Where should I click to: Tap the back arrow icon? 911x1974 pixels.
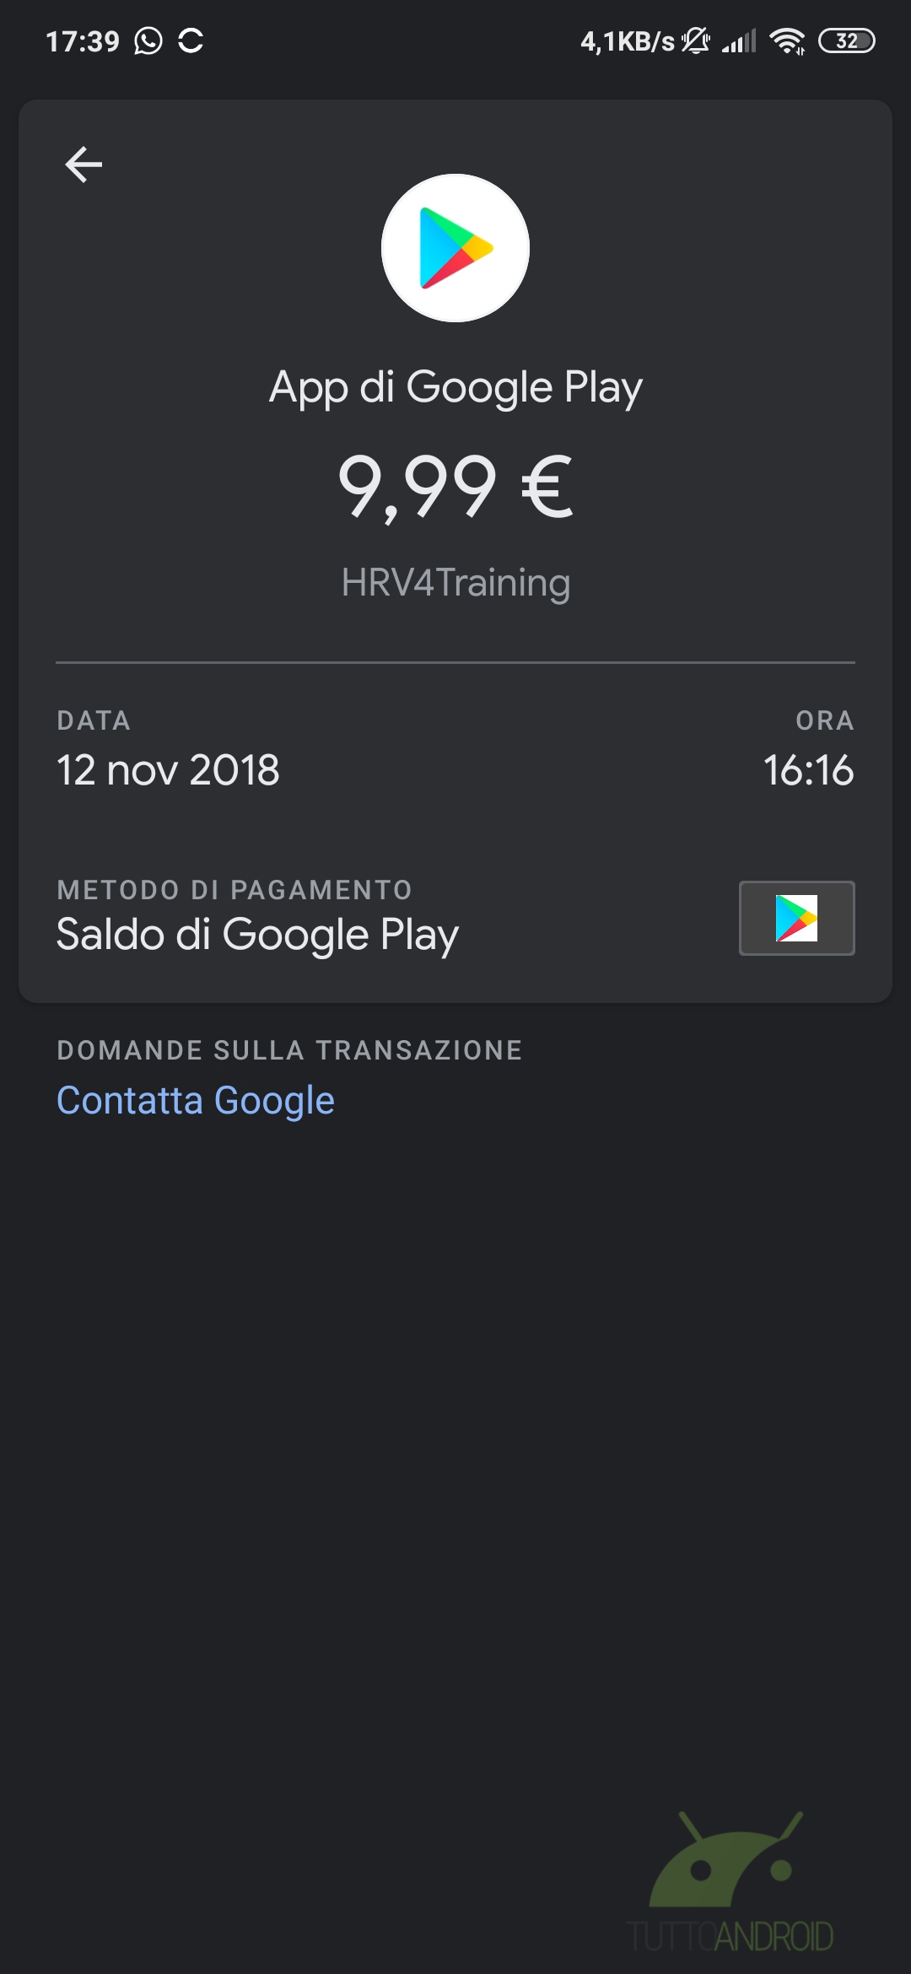[84, 164]
